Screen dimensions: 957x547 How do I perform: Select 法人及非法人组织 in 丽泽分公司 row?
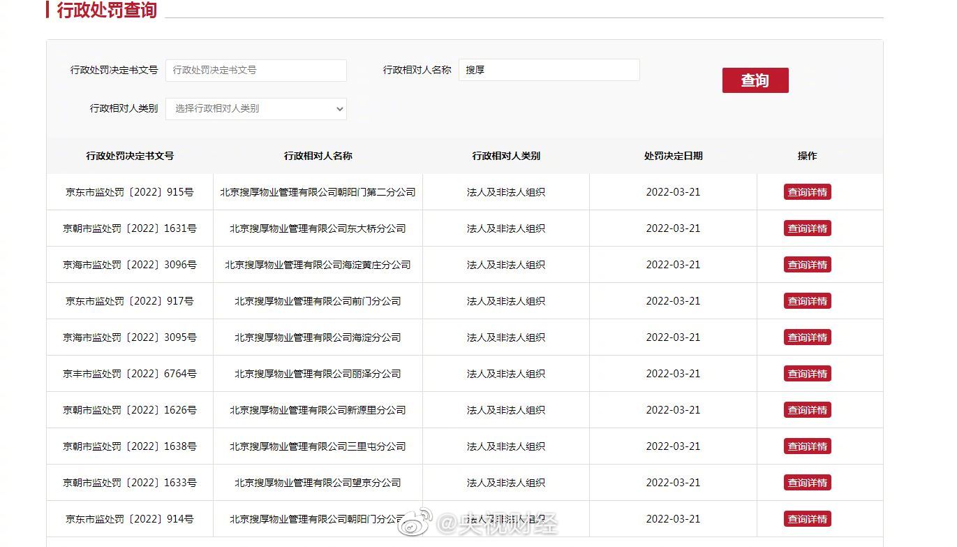tap(506, 374)
